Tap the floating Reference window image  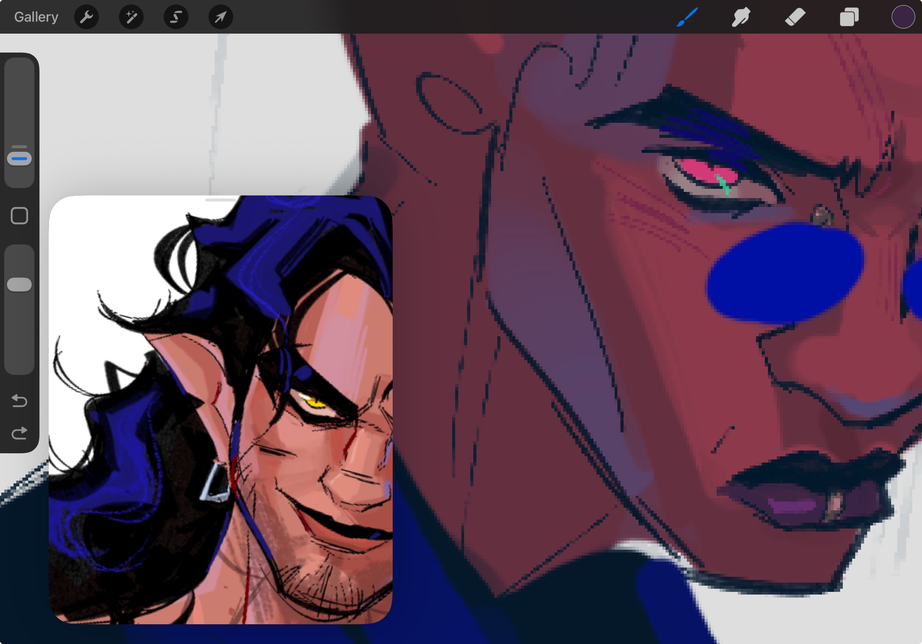point(220,411)
